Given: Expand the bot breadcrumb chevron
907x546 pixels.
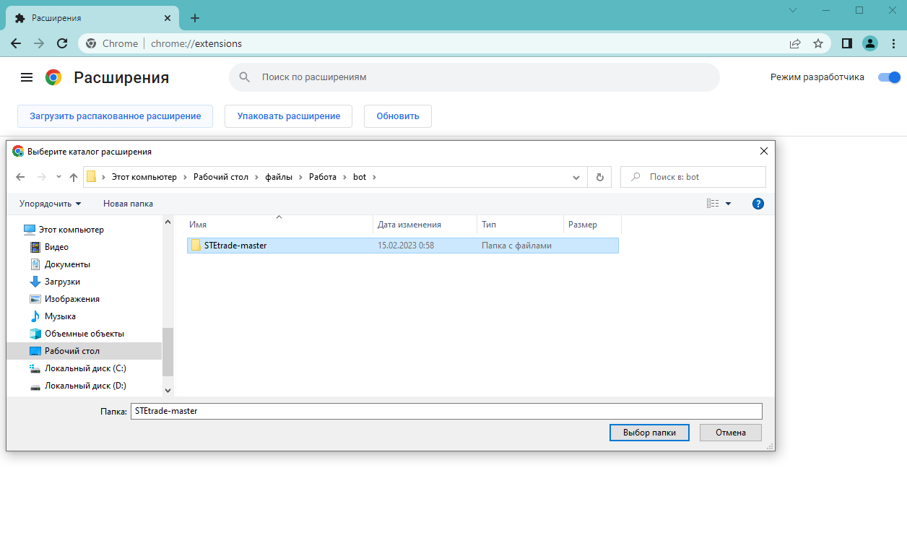Looking at the screenshot, I should click(x=374, y=177).
